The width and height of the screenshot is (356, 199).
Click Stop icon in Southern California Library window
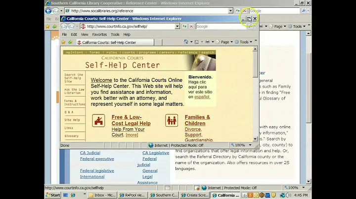point(244,11)
